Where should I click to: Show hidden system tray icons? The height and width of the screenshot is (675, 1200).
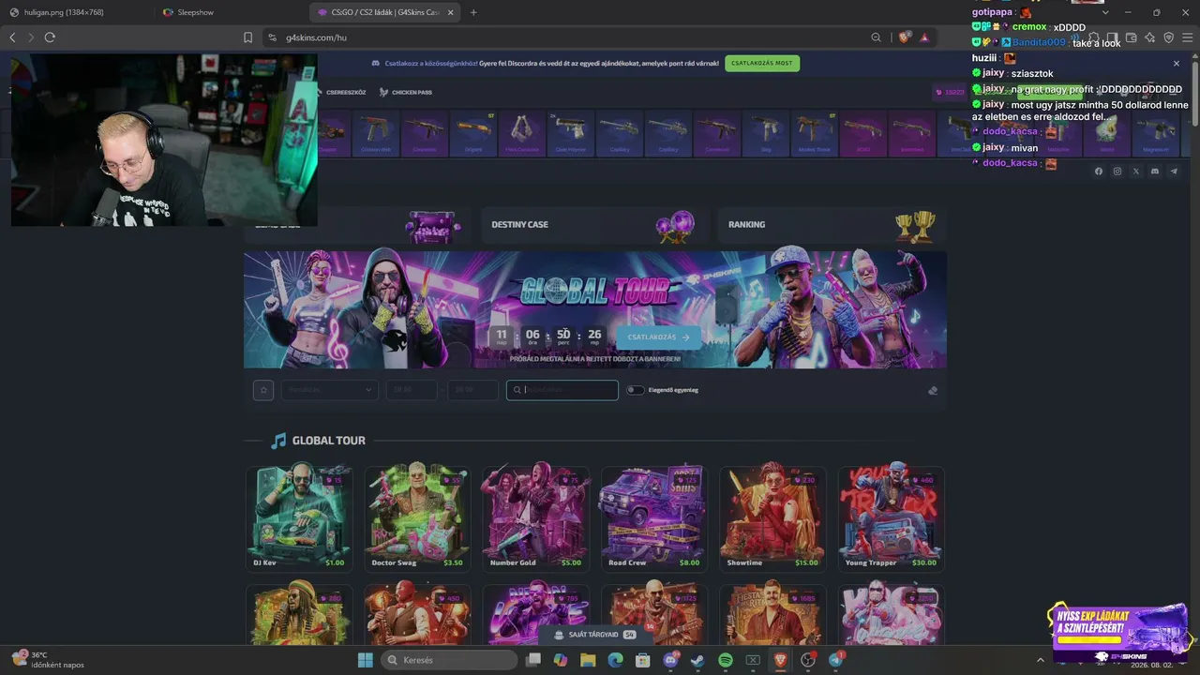pyautogui.click(x=1040, y=660)
